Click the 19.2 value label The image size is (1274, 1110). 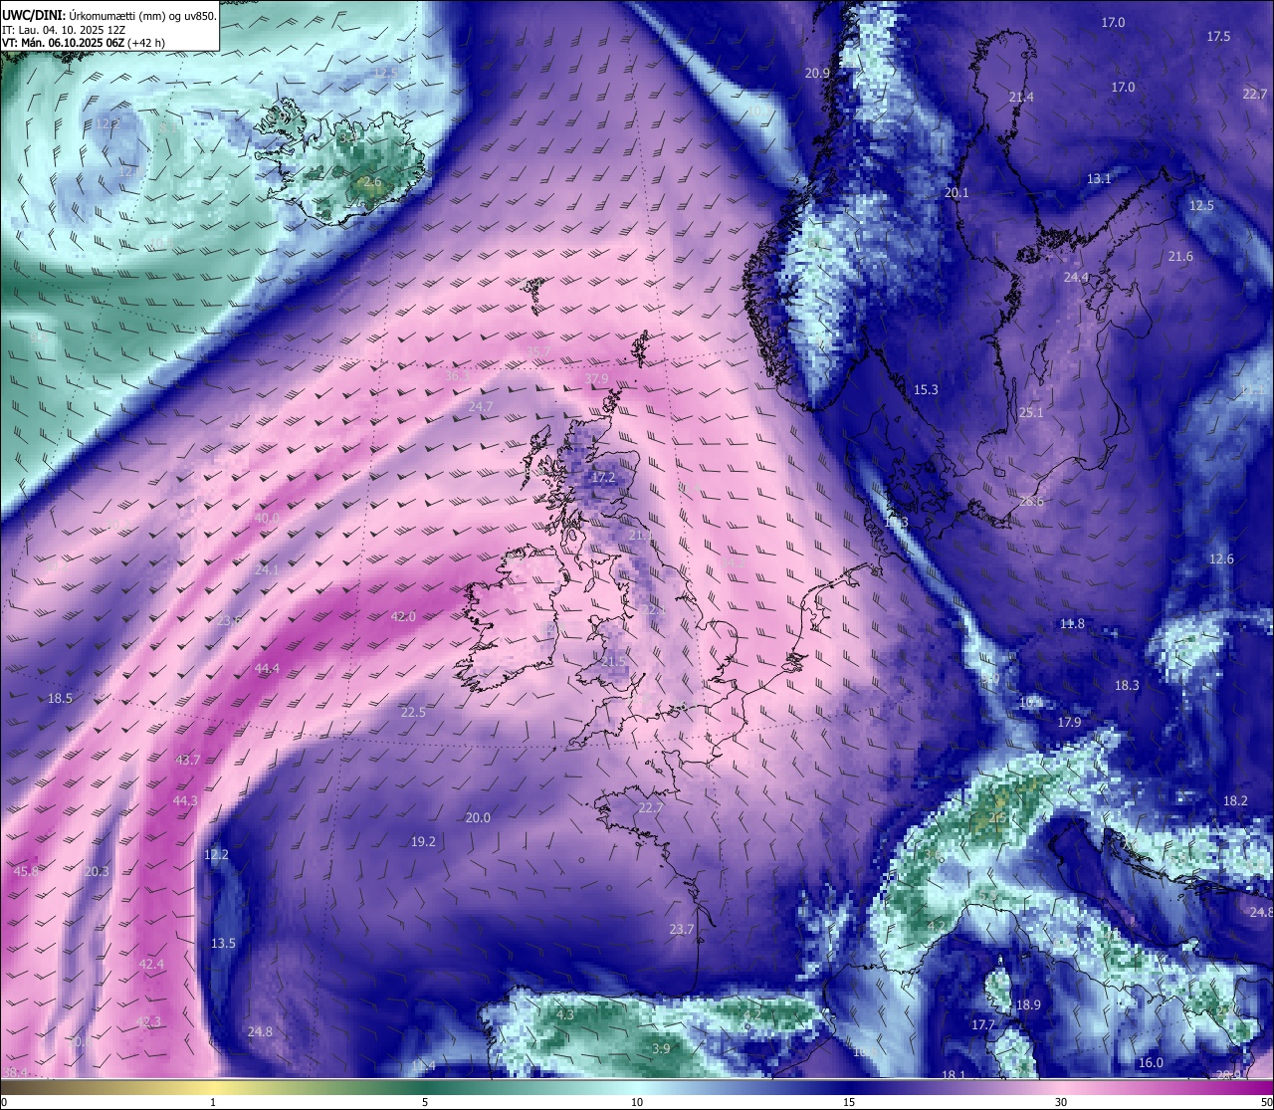pyautogui.click(x=423, y=841)
